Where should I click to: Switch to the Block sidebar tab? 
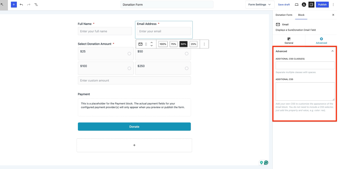pos(301,15)
